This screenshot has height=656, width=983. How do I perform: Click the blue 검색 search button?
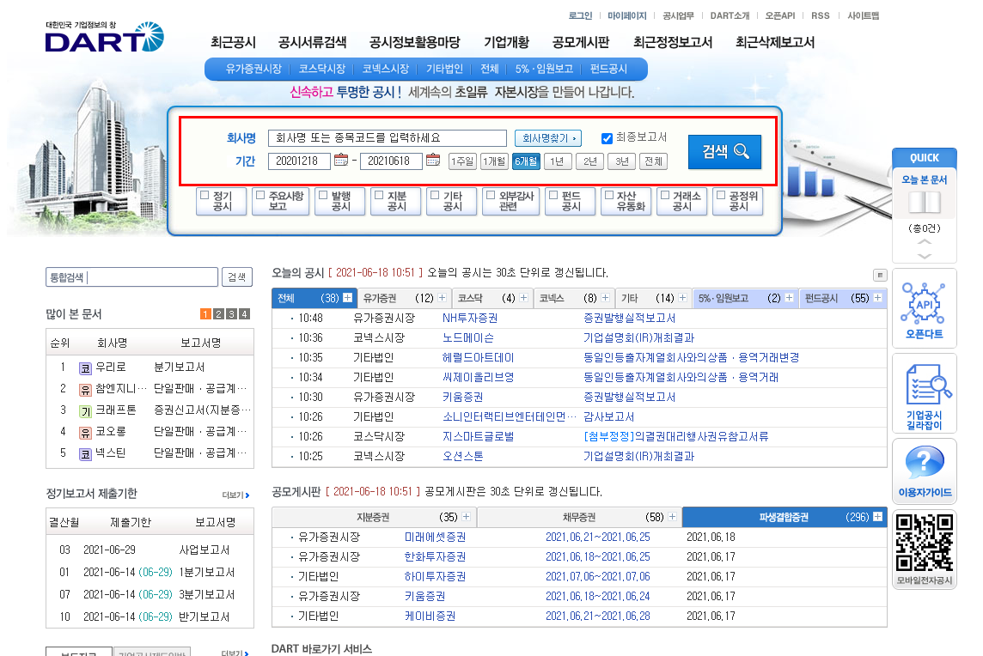click(x=724, y=152)
